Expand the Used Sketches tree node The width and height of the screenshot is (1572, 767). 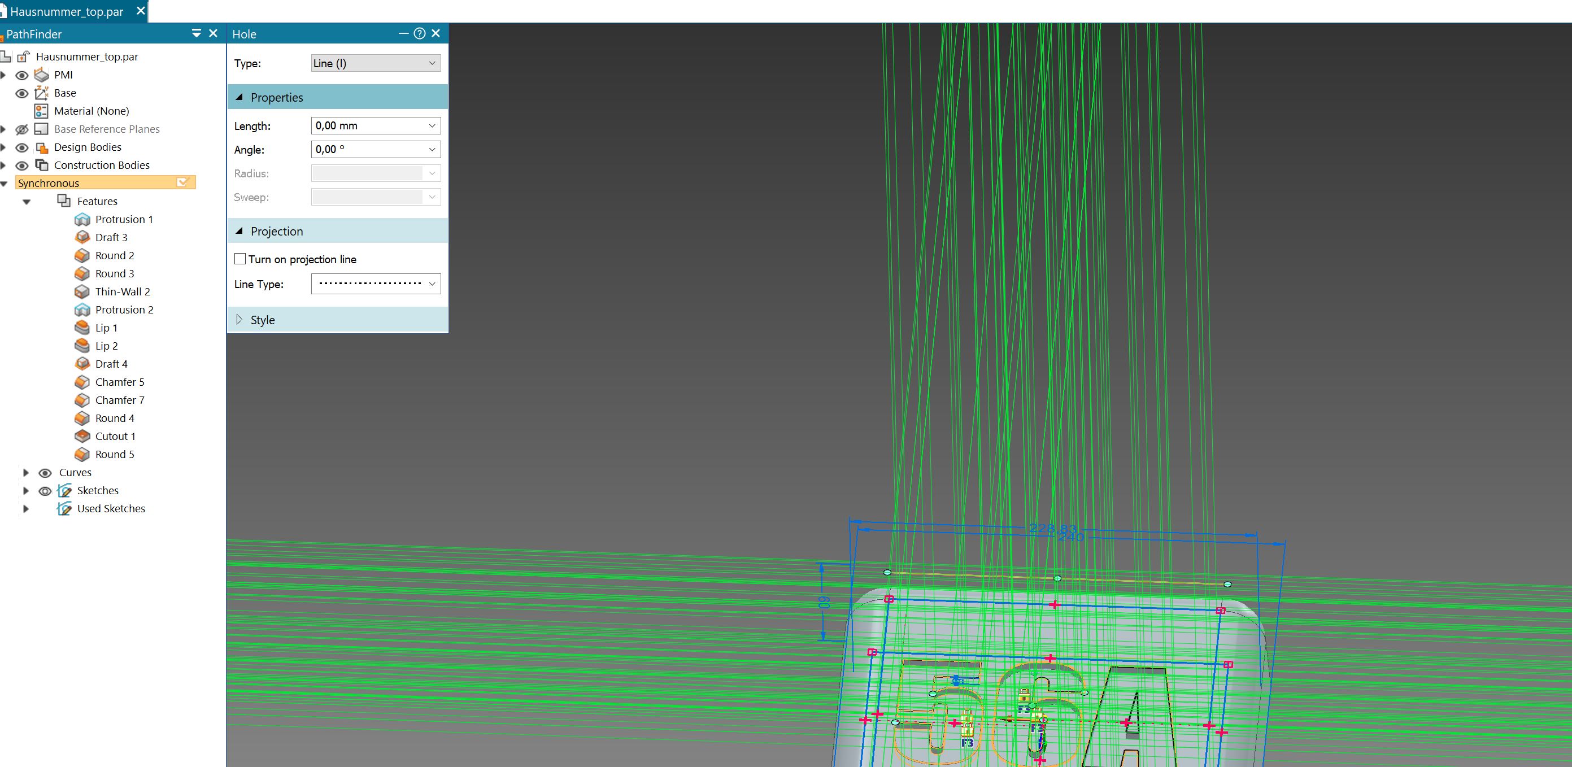[x=25, y=508]
